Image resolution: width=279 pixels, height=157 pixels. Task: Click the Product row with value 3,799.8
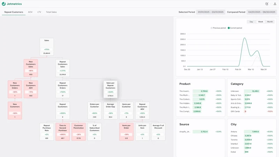[200, 91]
